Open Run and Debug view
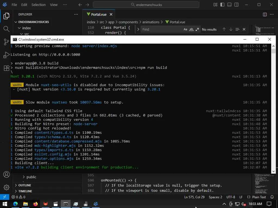Viewport: 278px width, 208px height. point(7,55)
